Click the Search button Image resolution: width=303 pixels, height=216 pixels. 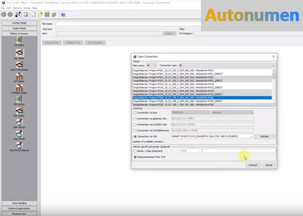(170, 33)
